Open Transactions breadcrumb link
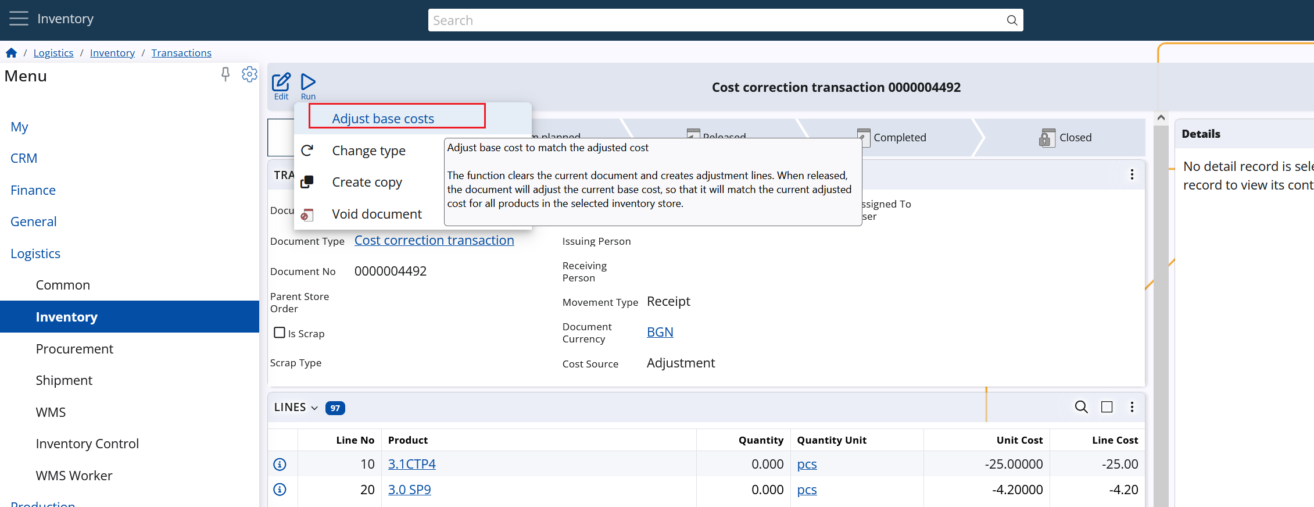 tap(181, 53)
